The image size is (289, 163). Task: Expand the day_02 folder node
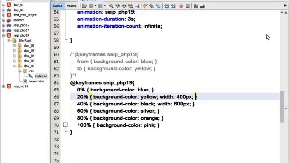(x=14, y=45)
